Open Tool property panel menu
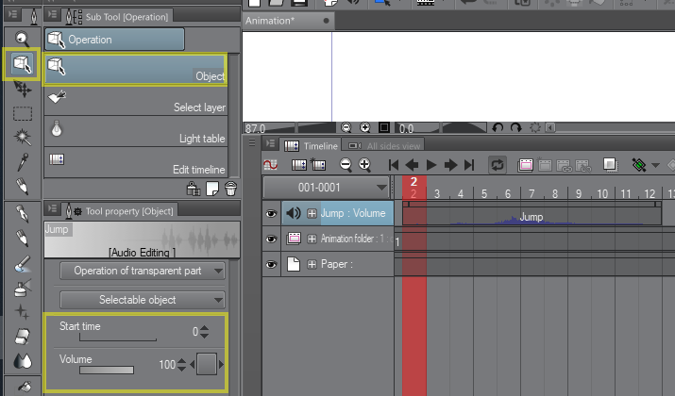This screenshot has width=675, height=396. click(52, 209)
